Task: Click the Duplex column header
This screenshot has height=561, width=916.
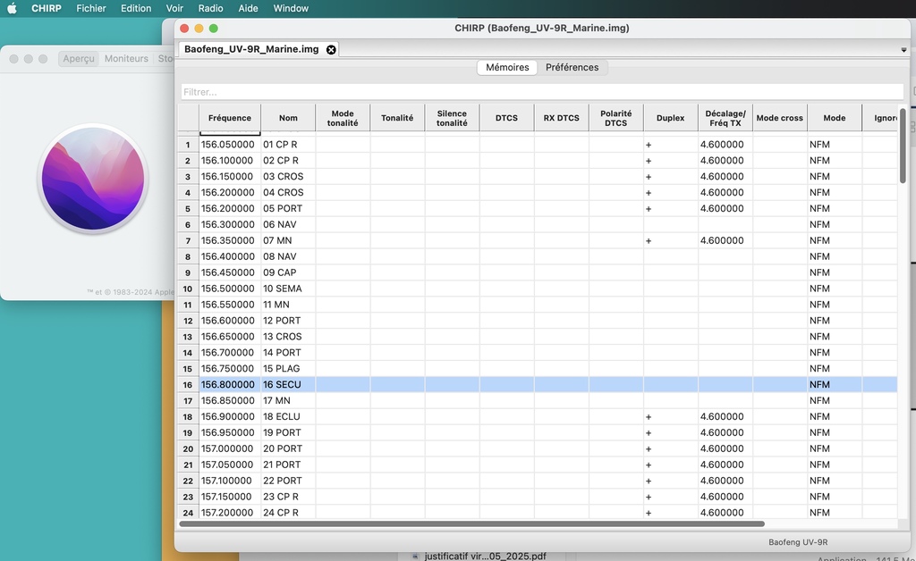Action: coord(670,118)
